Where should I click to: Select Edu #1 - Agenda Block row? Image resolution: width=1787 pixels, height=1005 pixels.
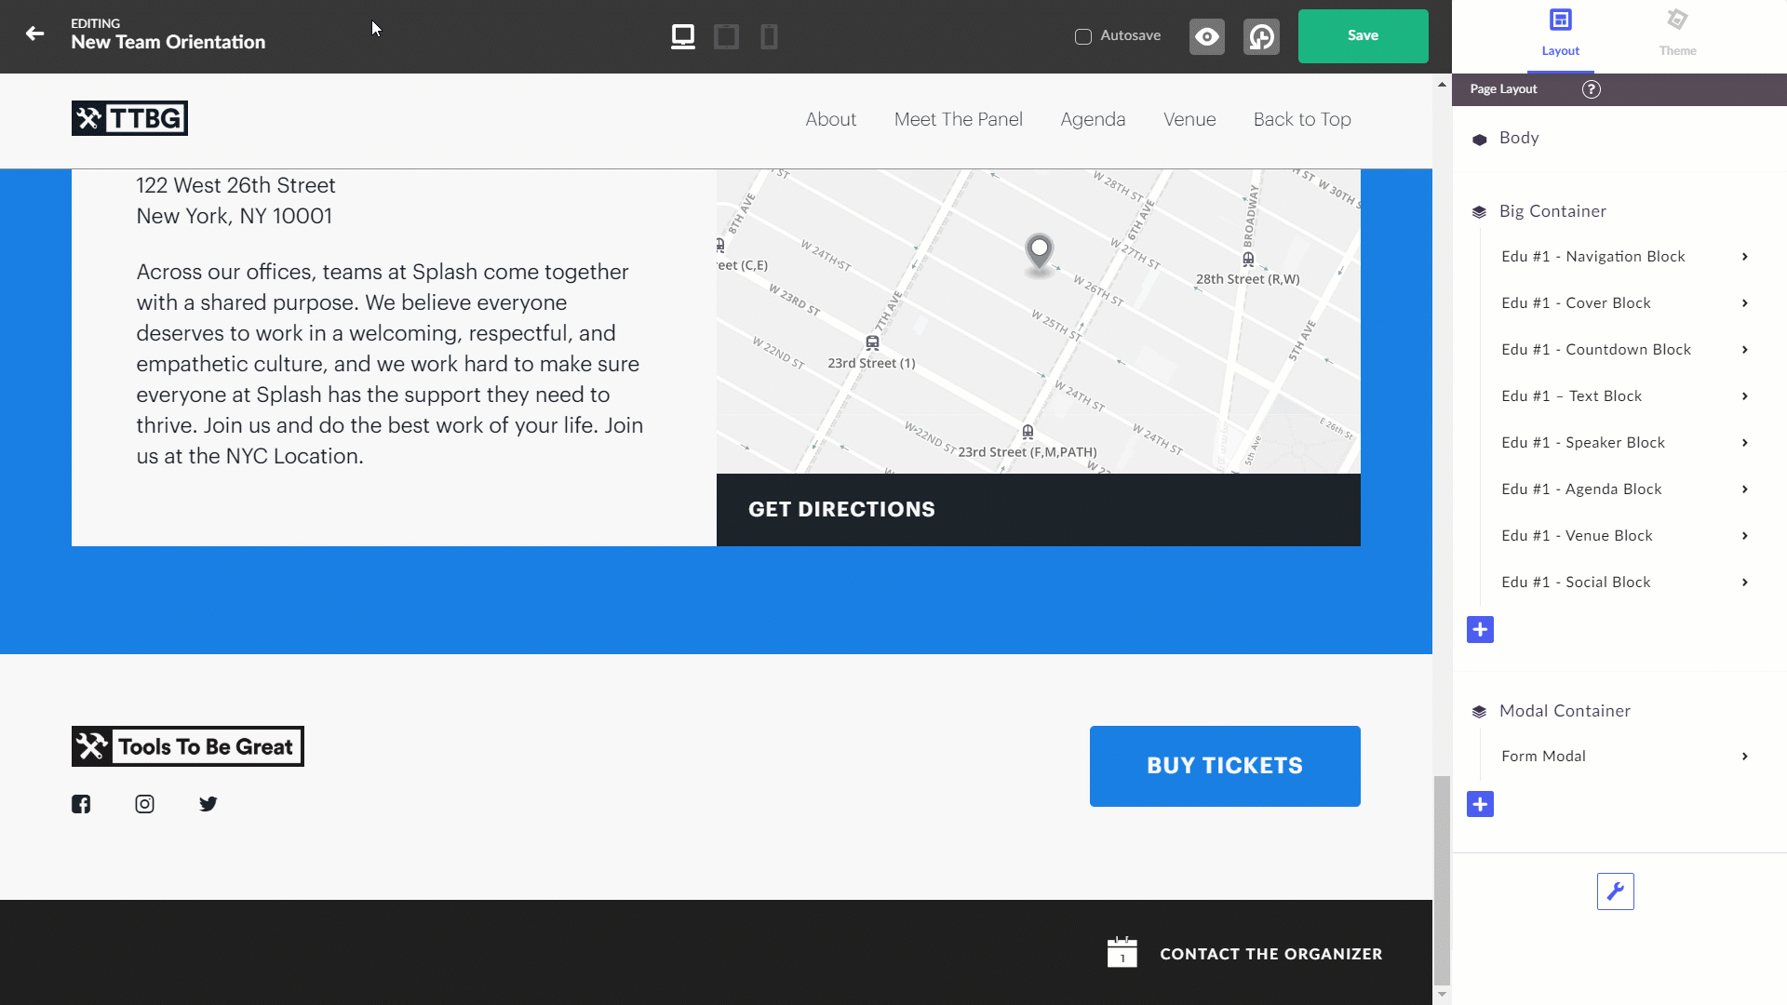[1624, 489]
